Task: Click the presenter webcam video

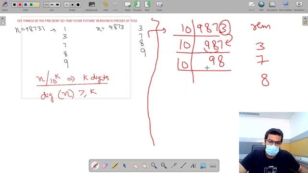Action: point(273,142)
